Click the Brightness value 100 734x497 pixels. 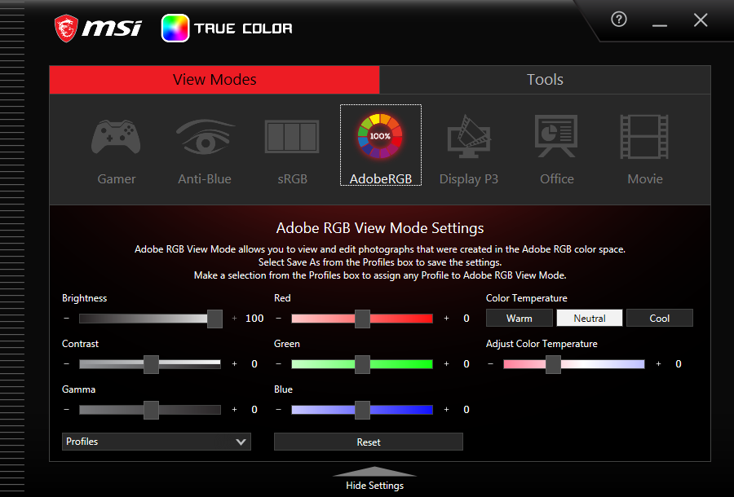point(254,318)
